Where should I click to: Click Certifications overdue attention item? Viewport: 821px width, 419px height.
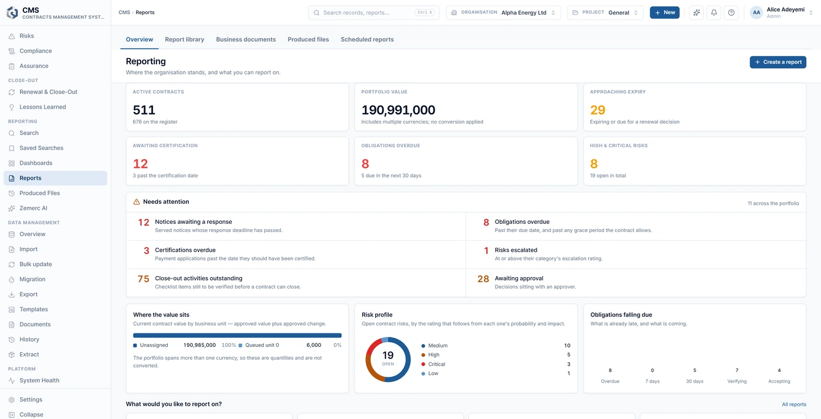pos(296,254)
